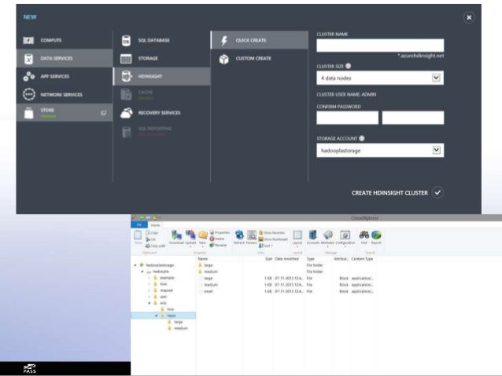The height and width of the screenshot is (376, 502).
Task: Click the Storage grid icon
Action: [126, 59]
